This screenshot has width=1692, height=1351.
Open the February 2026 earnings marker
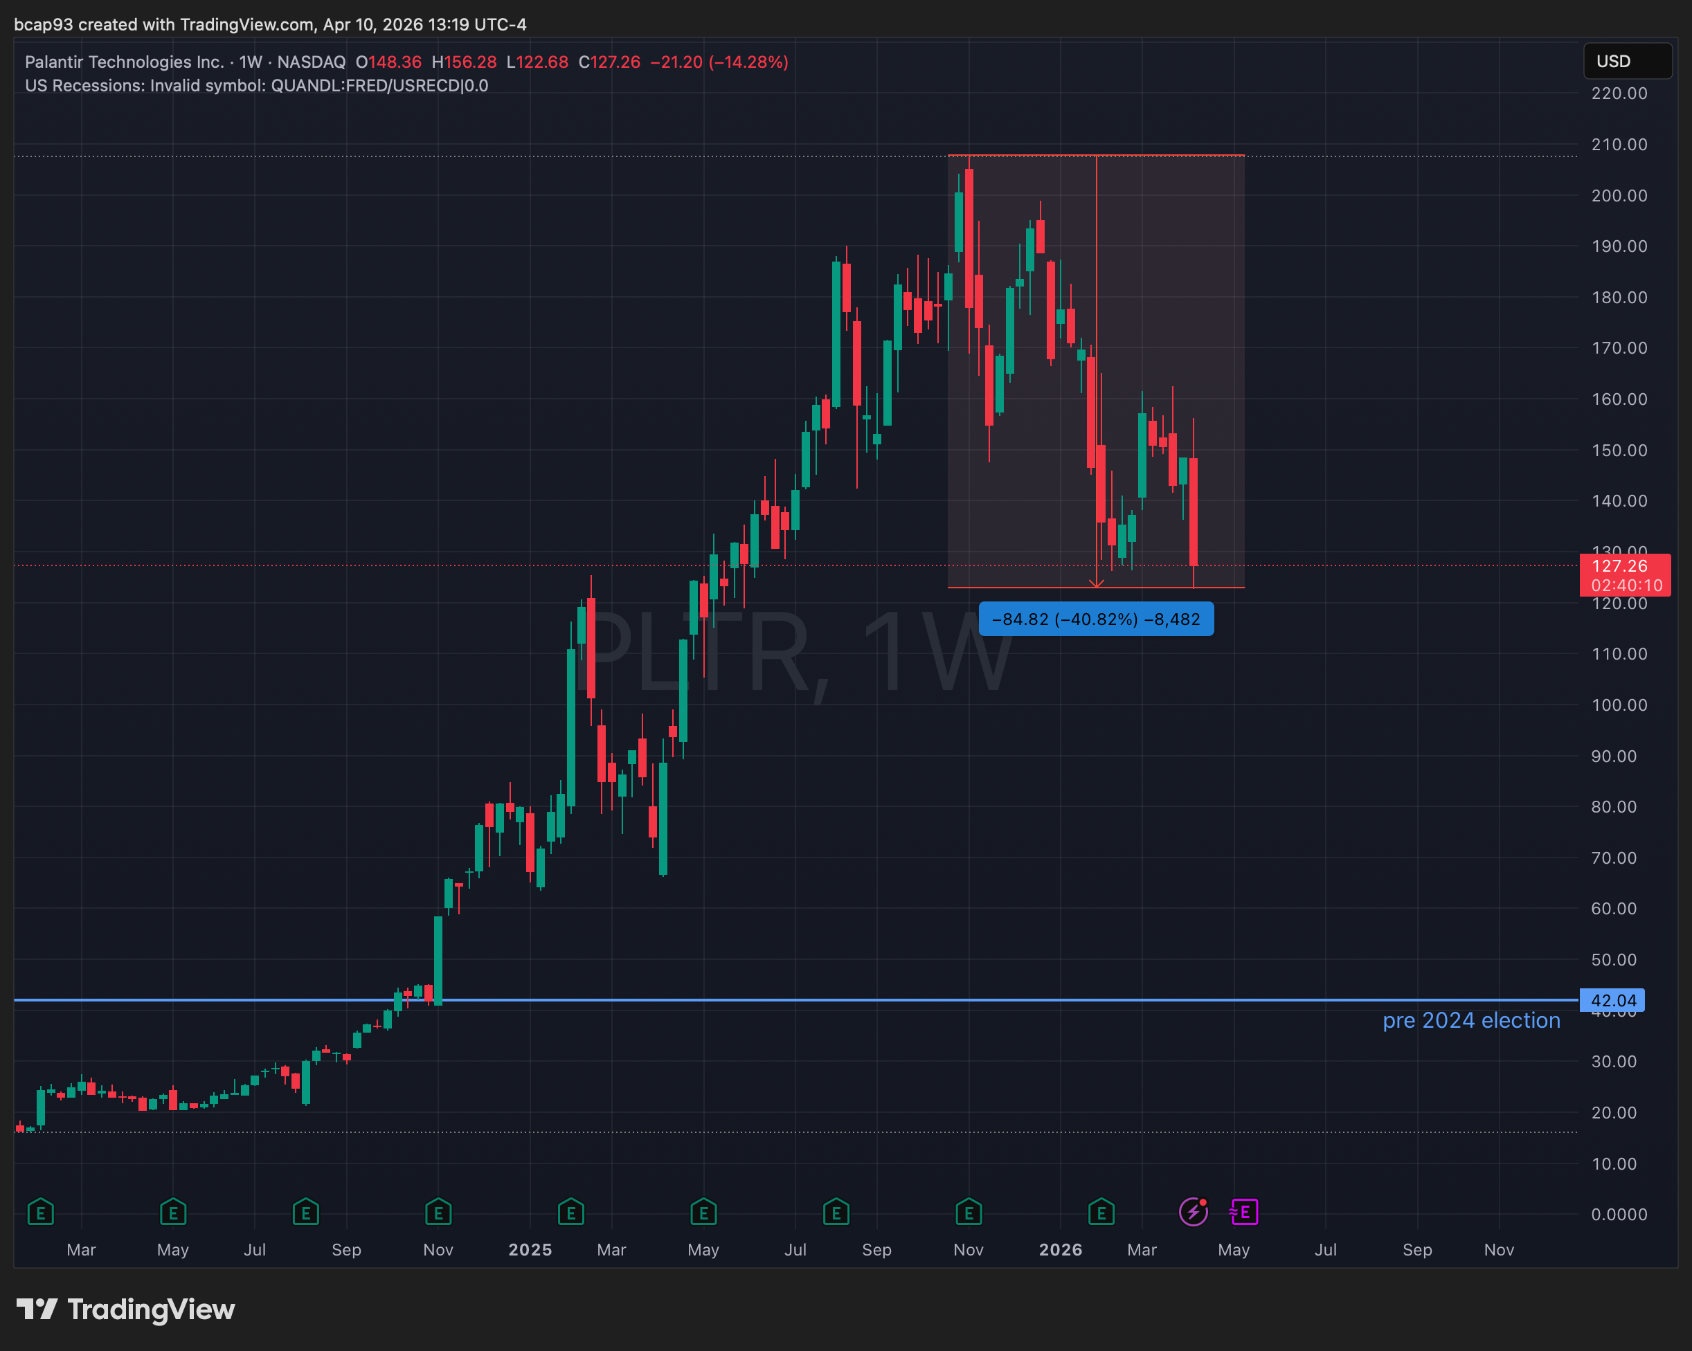[x=1101, y=1212]
